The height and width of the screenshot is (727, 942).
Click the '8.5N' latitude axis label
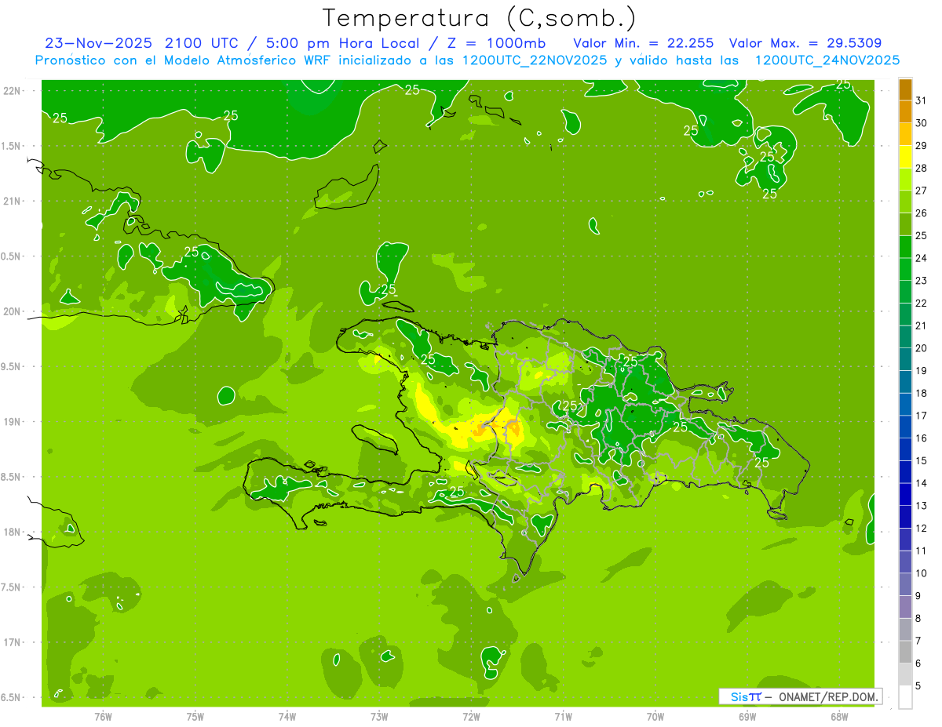pyautogui.click(x=12, y=477)
